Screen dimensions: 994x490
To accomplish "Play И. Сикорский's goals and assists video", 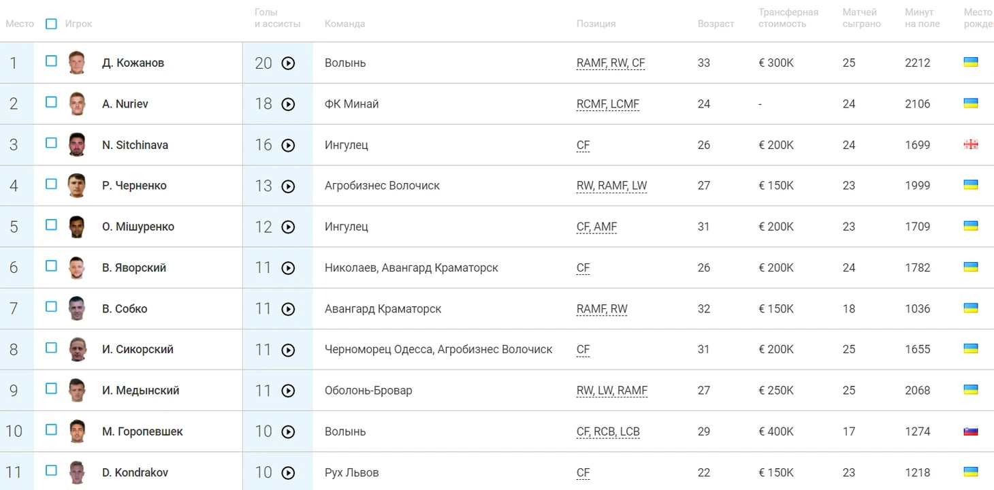I will [x=288, y=350].
